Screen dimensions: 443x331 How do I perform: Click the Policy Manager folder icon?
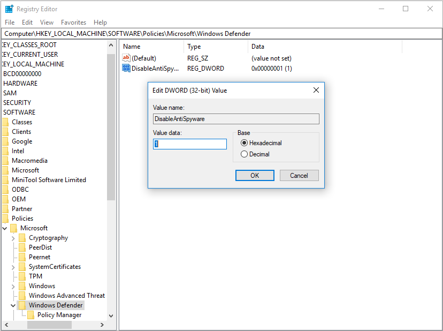click(31, 315)
